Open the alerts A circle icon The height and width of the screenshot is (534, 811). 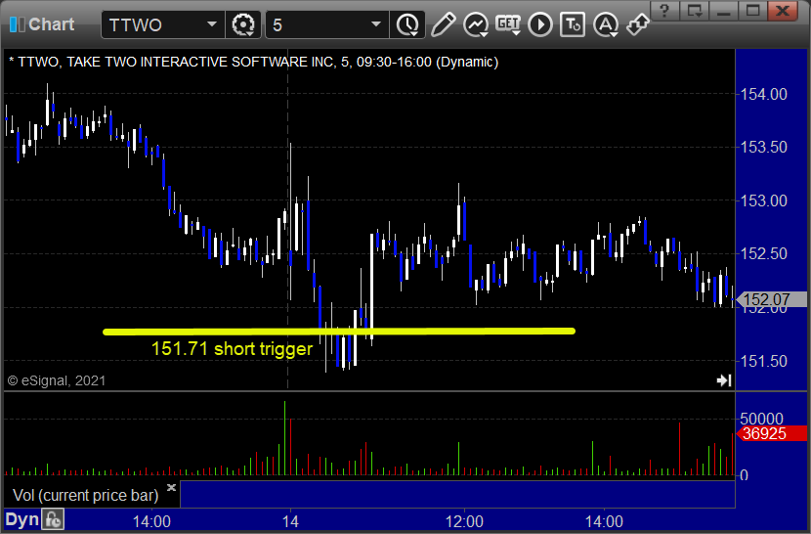606,24
